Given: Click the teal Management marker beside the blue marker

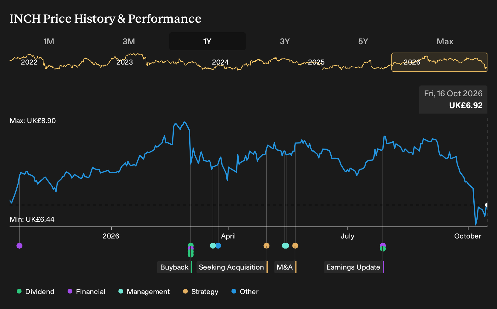Looking at the screenshot, I should coord(213,246).
